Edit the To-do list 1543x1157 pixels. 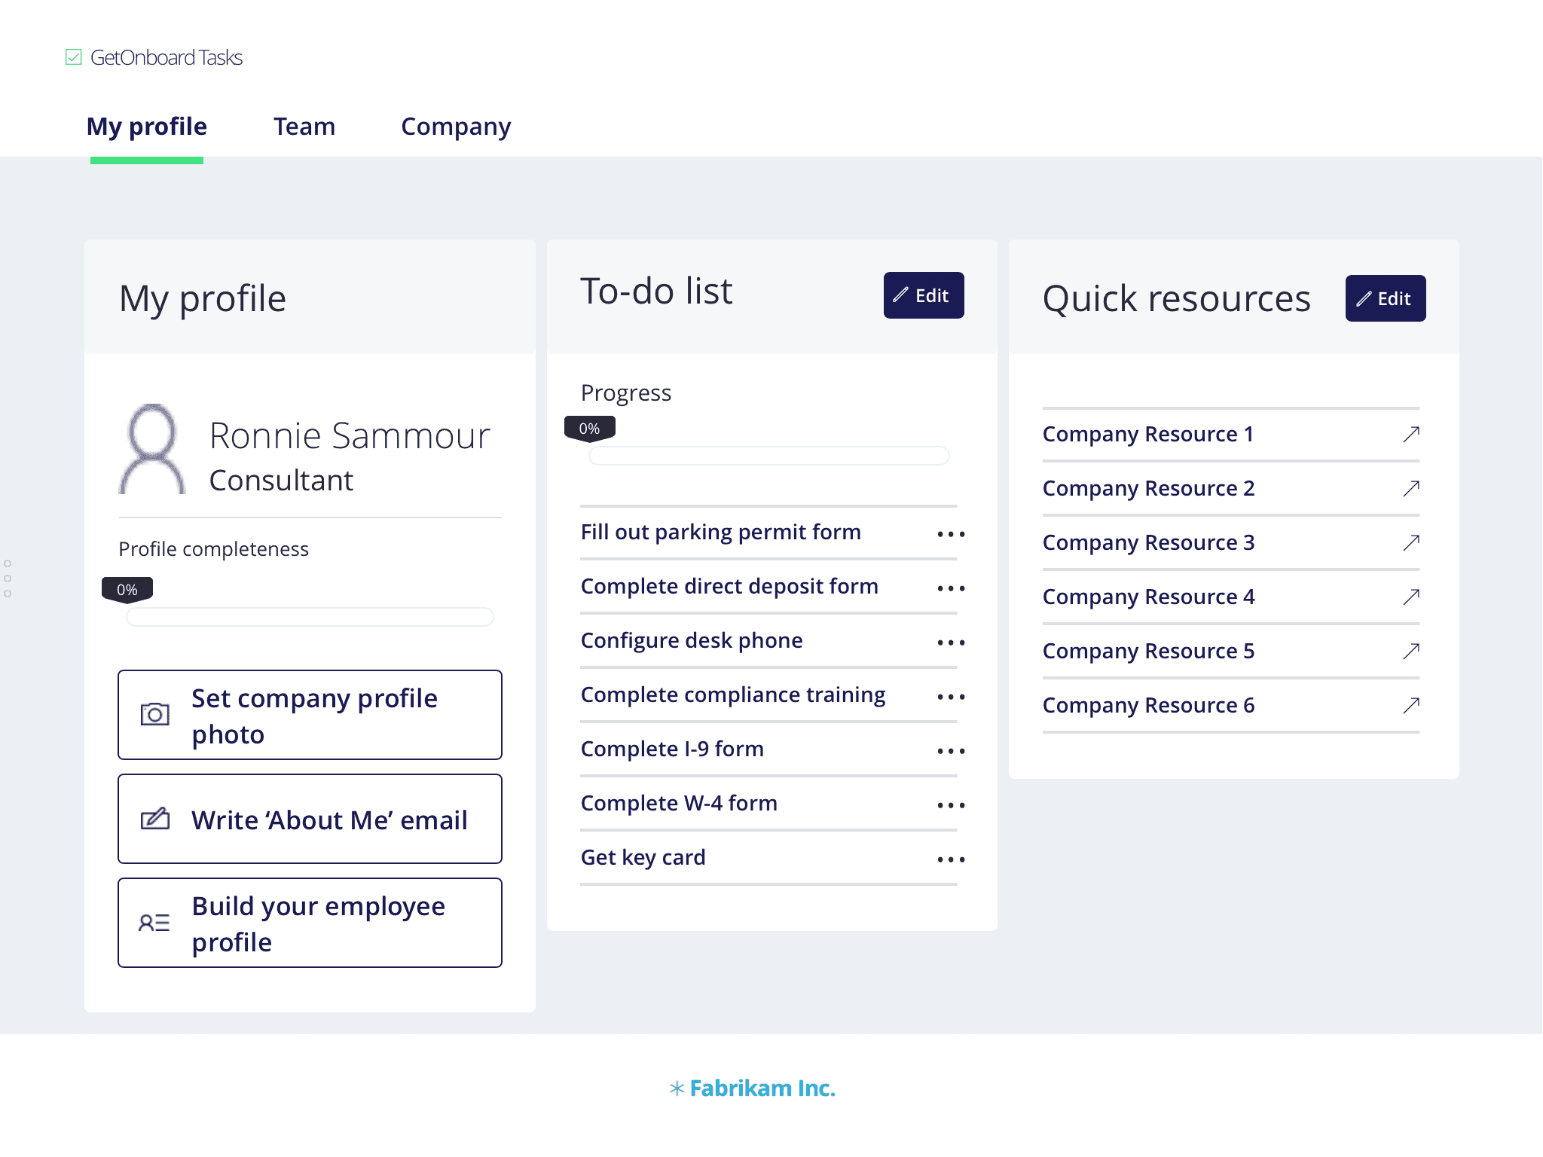click(924, 295)
